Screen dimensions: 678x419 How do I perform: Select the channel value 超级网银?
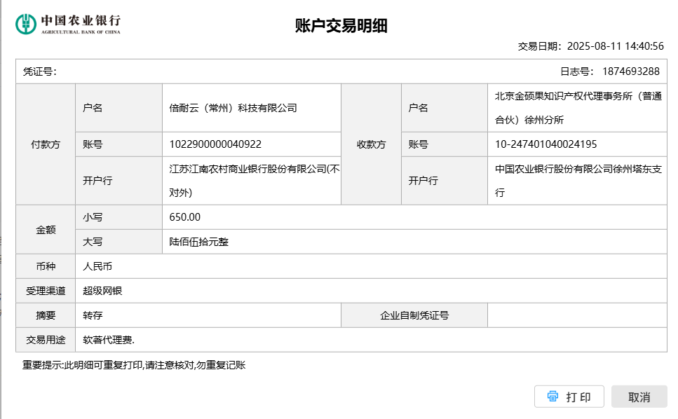[102, 291]
